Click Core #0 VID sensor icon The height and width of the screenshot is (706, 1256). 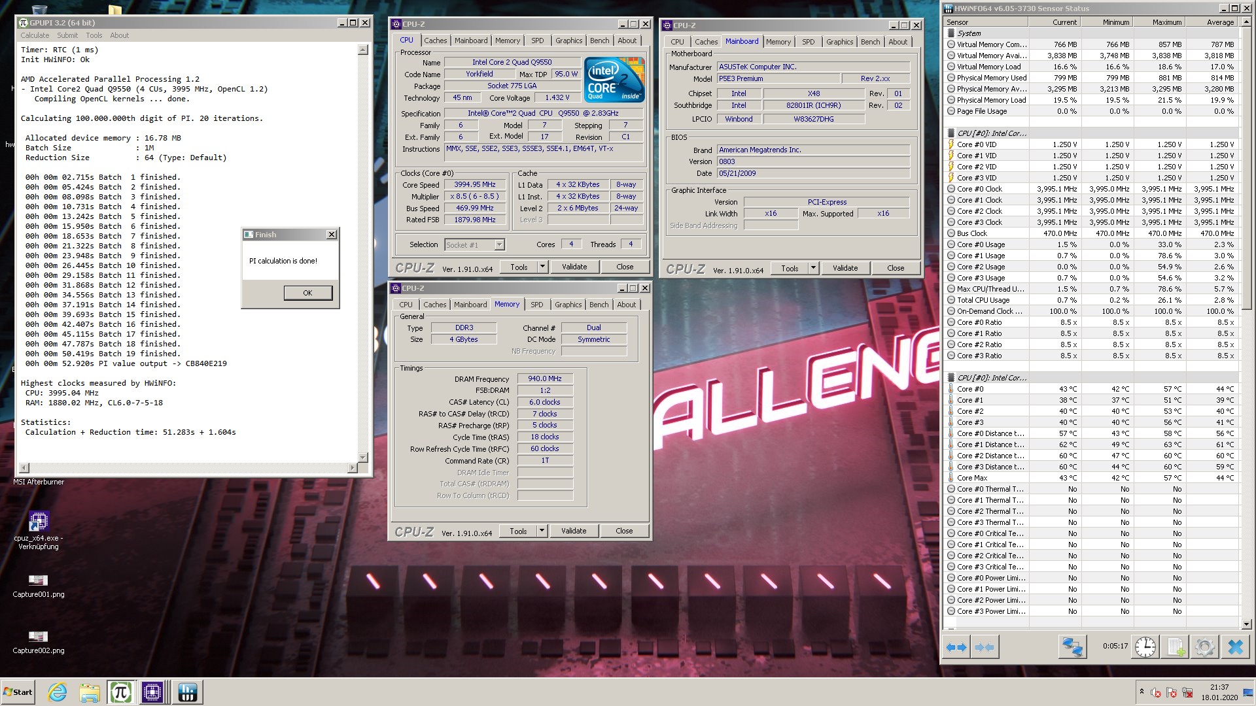click(x=951, y=144)
